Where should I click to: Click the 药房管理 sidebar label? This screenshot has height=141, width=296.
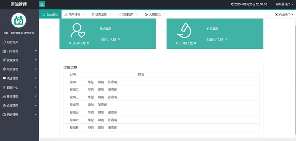[x=13, y=114]
